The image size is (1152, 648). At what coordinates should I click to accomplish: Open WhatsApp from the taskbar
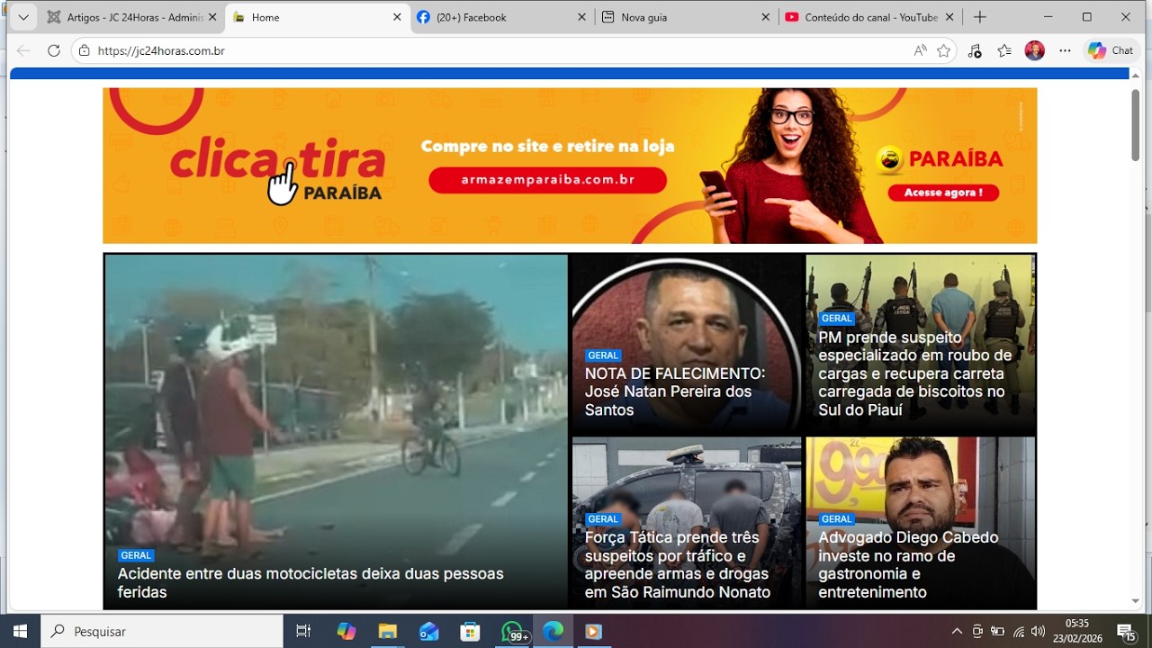point(512,631)
